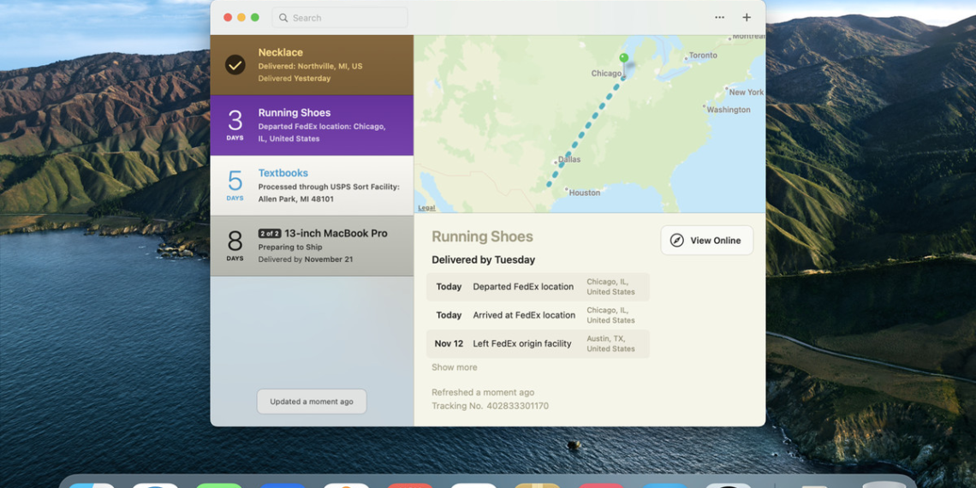Expand tracking history with Show more
976x488 pixels.
click(455, 367)
